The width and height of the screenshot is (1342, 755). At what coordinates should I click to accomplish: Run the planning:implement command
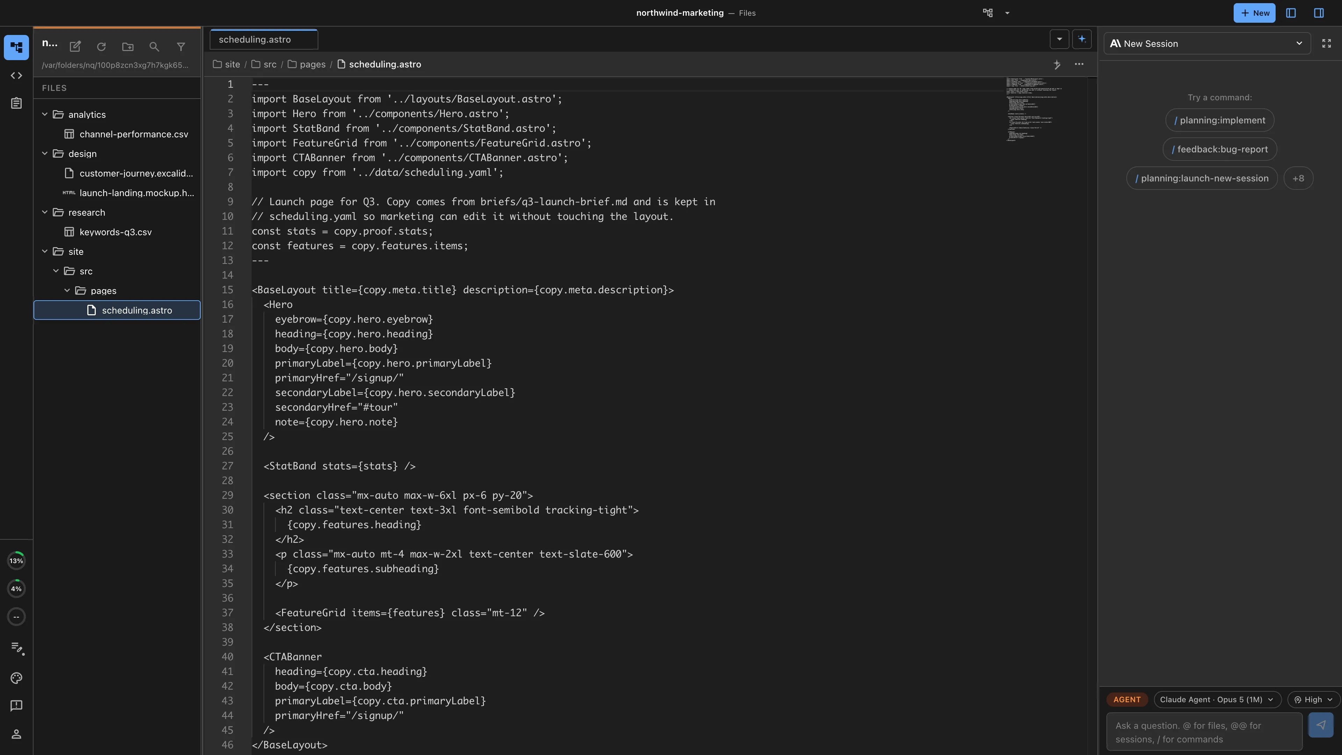pos(1220,120)
